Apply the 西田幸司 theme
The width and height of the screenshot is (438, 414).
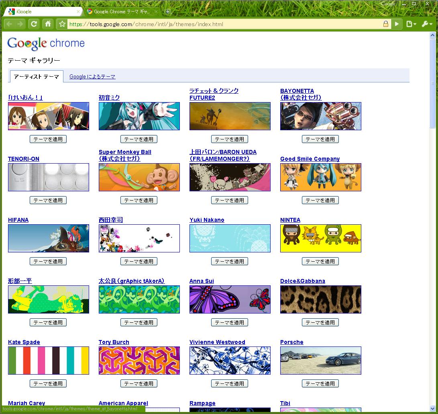(x=139, y=261)
